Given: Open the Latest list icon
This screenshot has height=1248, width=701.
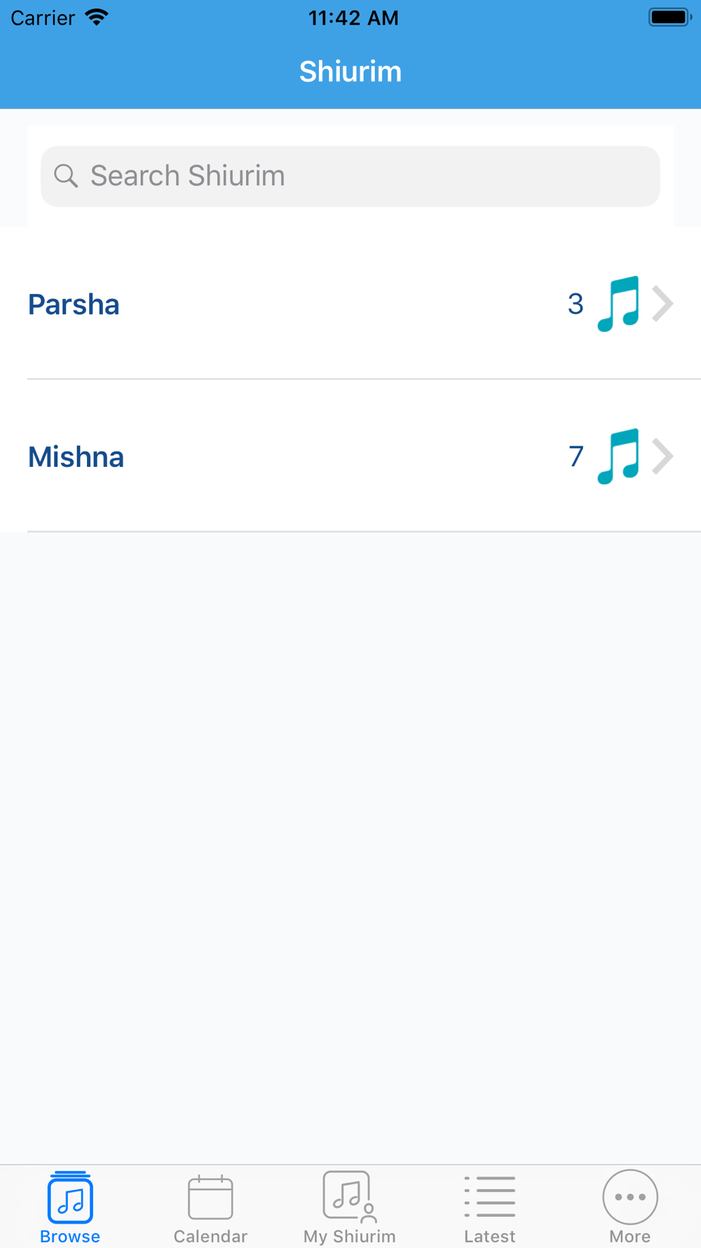Looking at the screenshot, I should click(489, 1197).
